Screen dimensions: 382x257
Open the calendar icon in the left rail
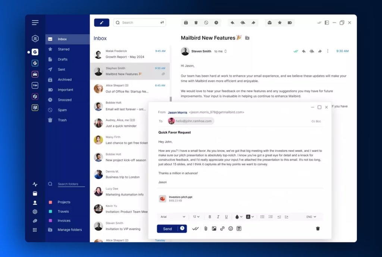click(35, 193)
